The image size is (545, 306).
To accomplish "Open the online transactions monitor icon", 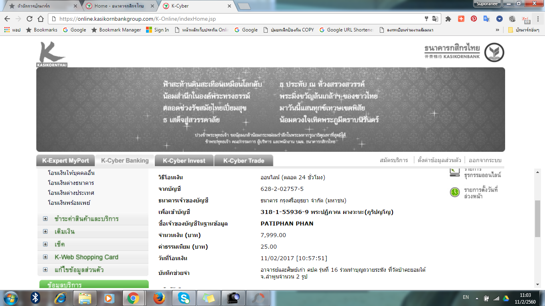I will coord(454,172).
